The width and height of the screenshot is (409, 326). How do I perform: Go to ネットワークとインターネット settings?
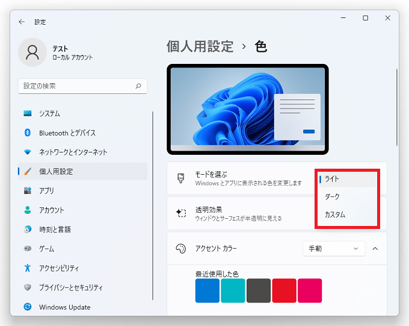pos(82,152)
